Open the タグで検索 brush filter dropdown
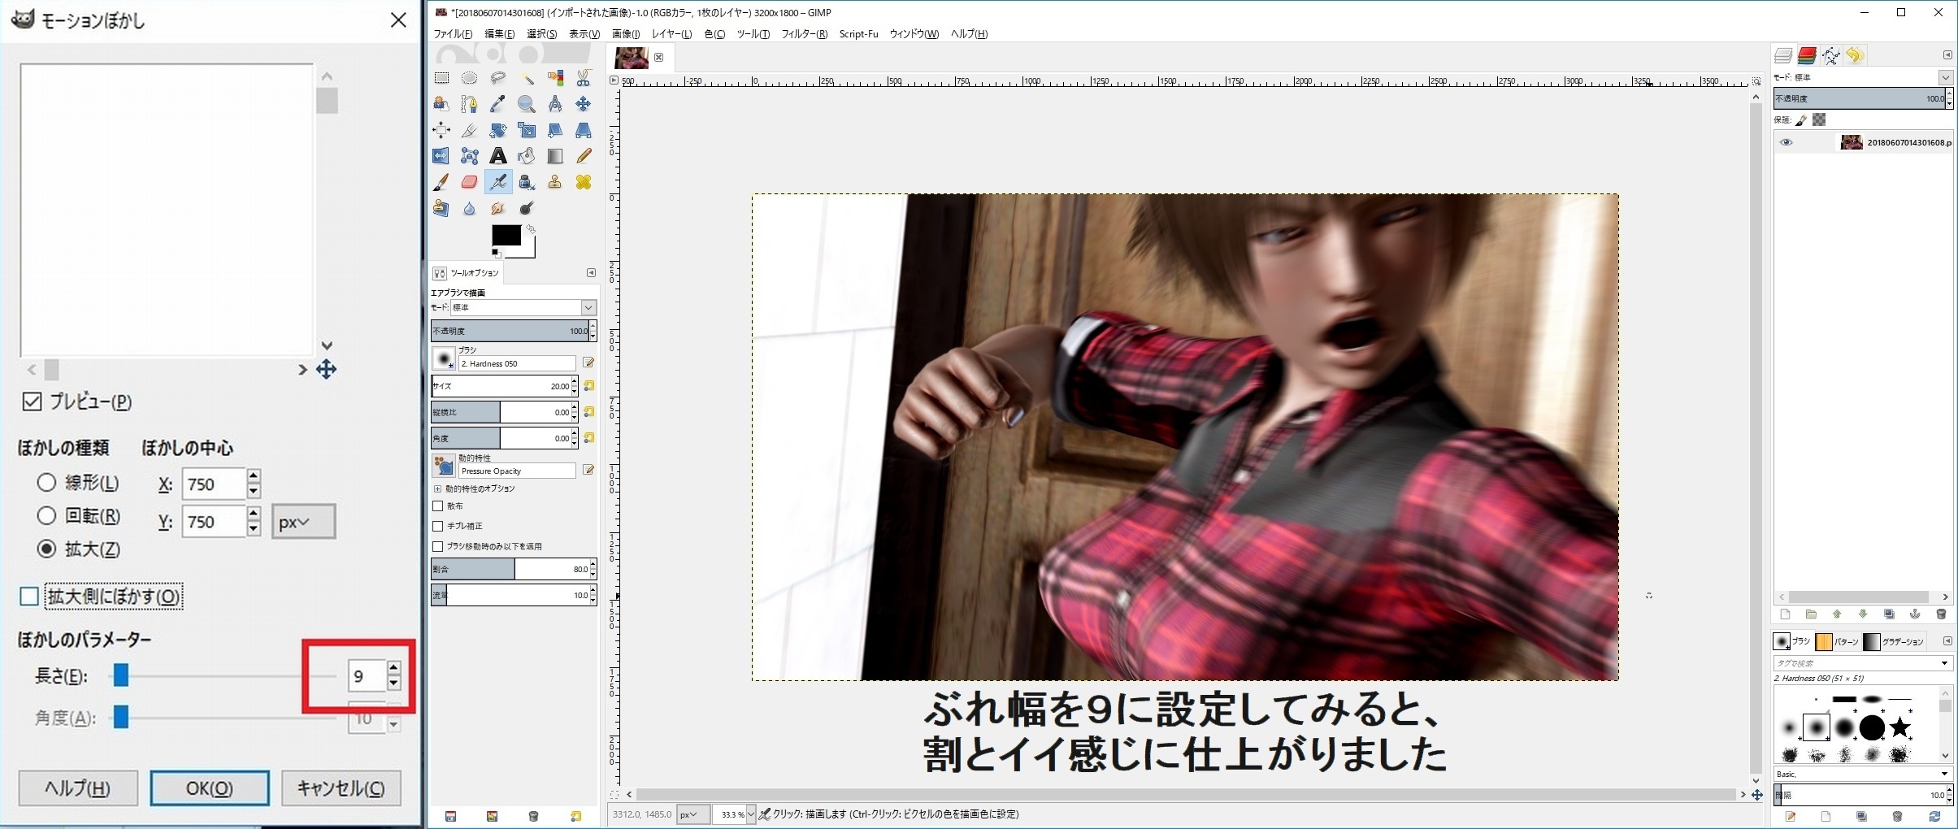 point(1944,663)
